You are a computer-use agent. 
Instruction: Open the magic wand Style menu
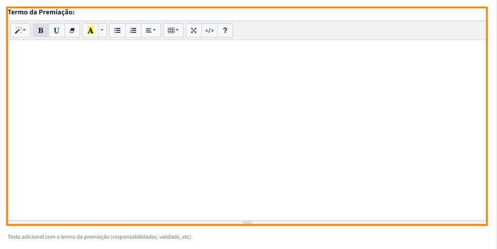pyautogui.click(x=20, y=31)
